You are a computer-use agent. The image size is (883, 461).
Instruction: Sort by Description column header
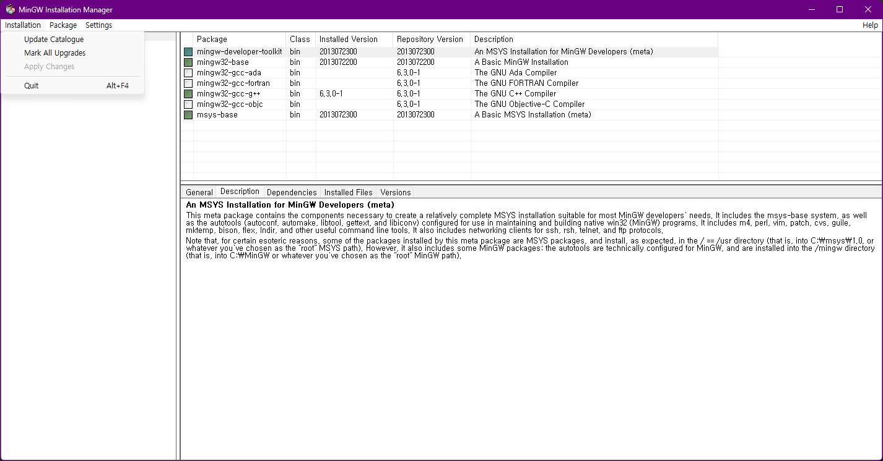594,40
